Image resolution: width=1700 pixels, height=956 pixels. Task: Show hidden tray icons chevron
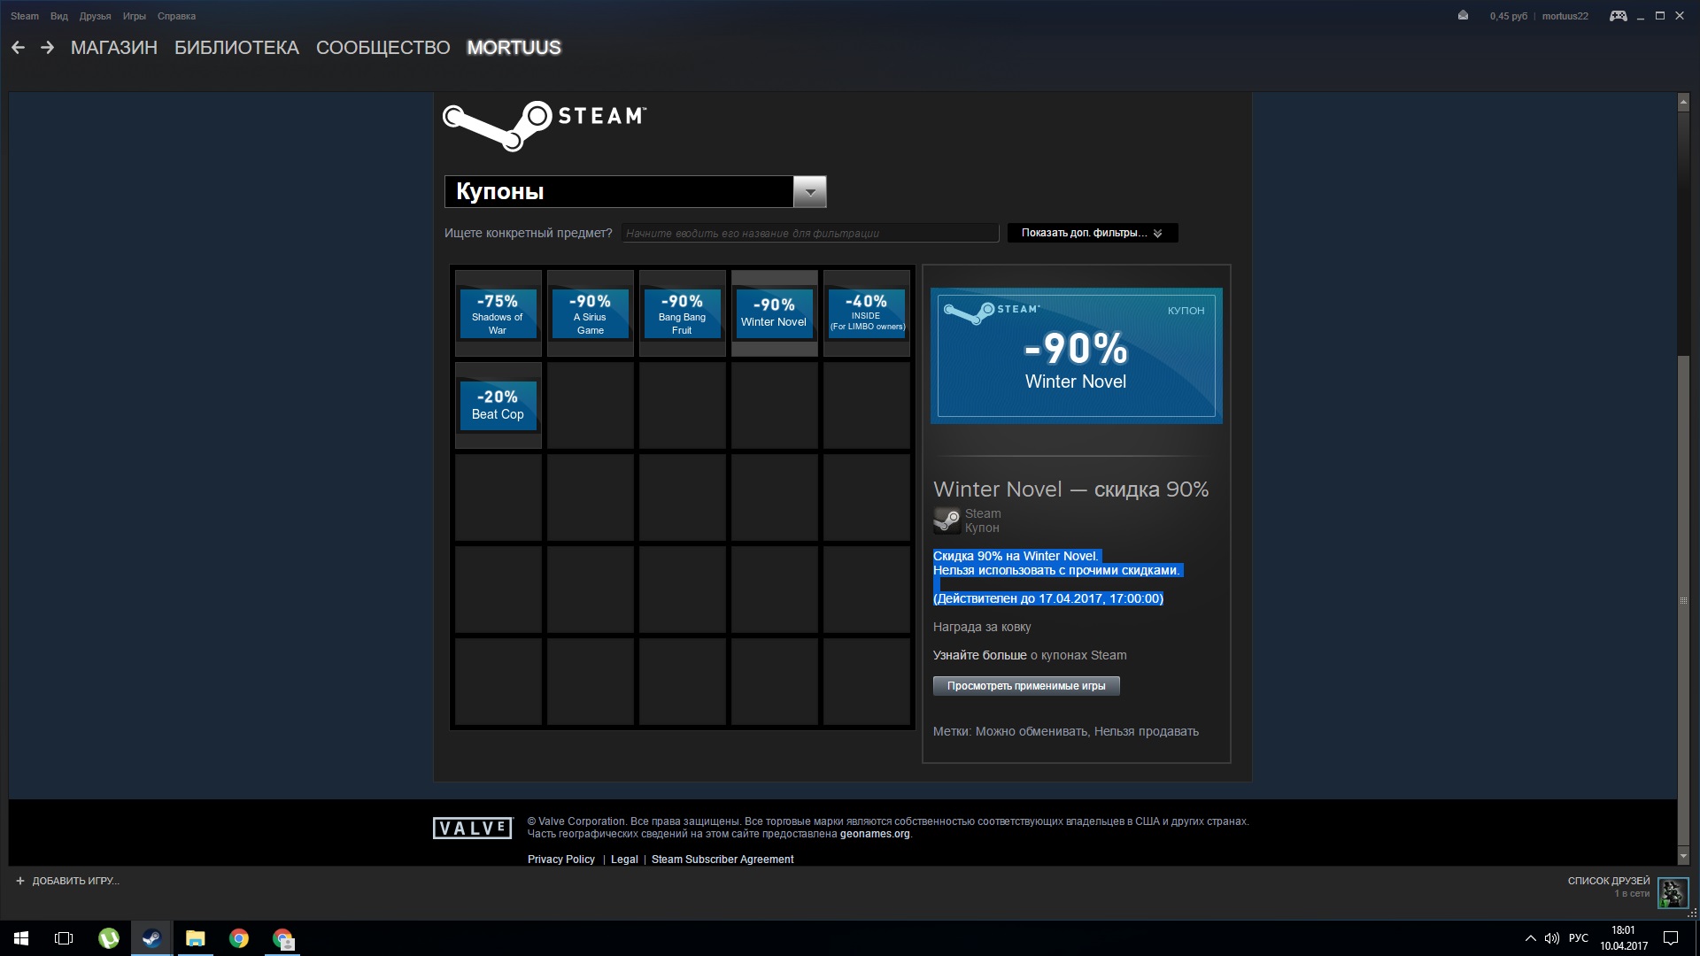pyautogui.click(x=1530, y=938)
